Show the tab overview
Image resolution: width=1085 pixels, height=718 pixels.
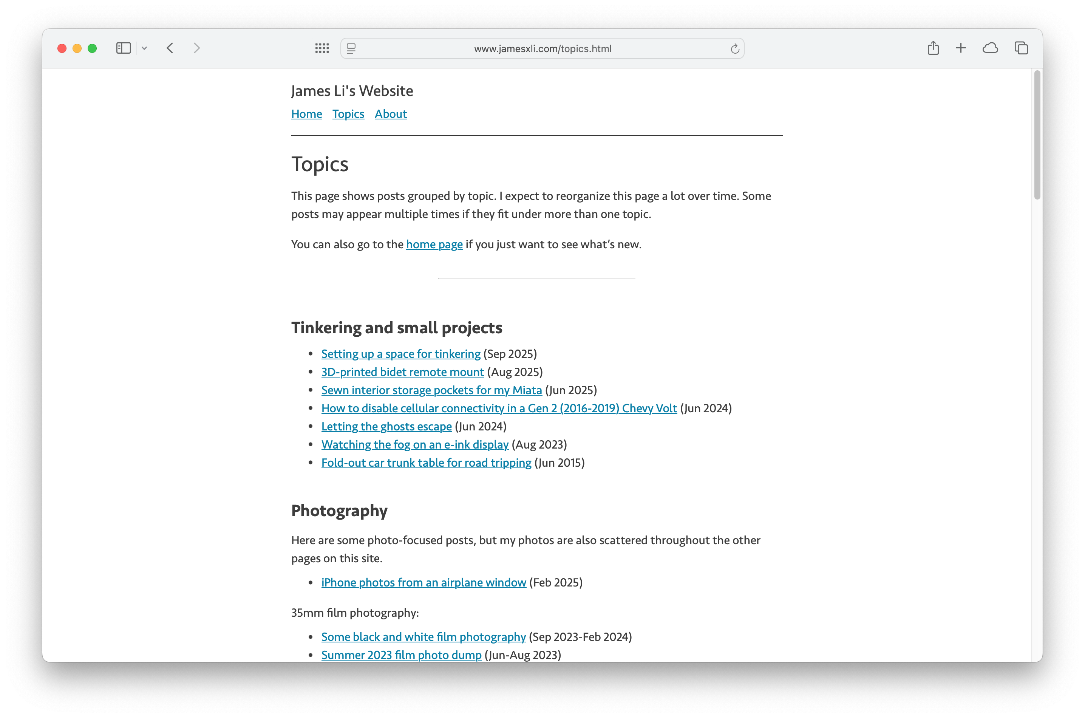point(1021,48)
